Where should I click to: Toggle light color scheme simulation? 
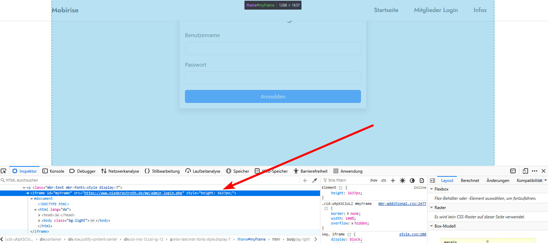(x=403, y=180)
